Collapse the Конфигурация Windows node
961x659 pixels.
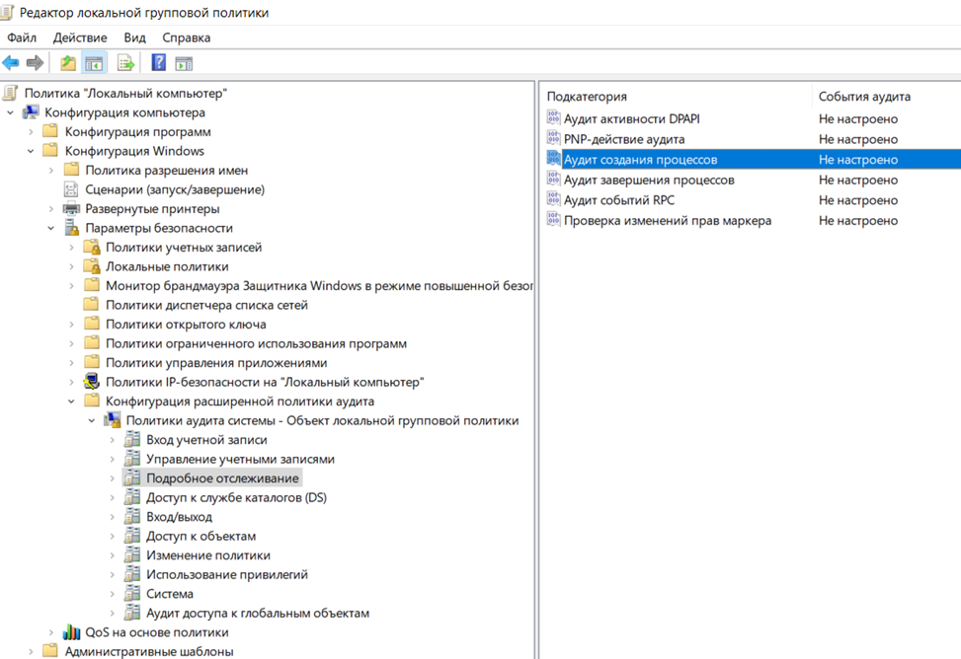pos(30,150)
